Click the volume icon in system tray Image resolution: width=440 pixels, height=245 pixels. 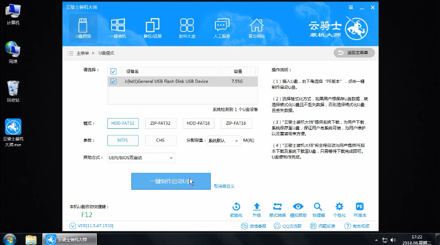pos(393,240)
